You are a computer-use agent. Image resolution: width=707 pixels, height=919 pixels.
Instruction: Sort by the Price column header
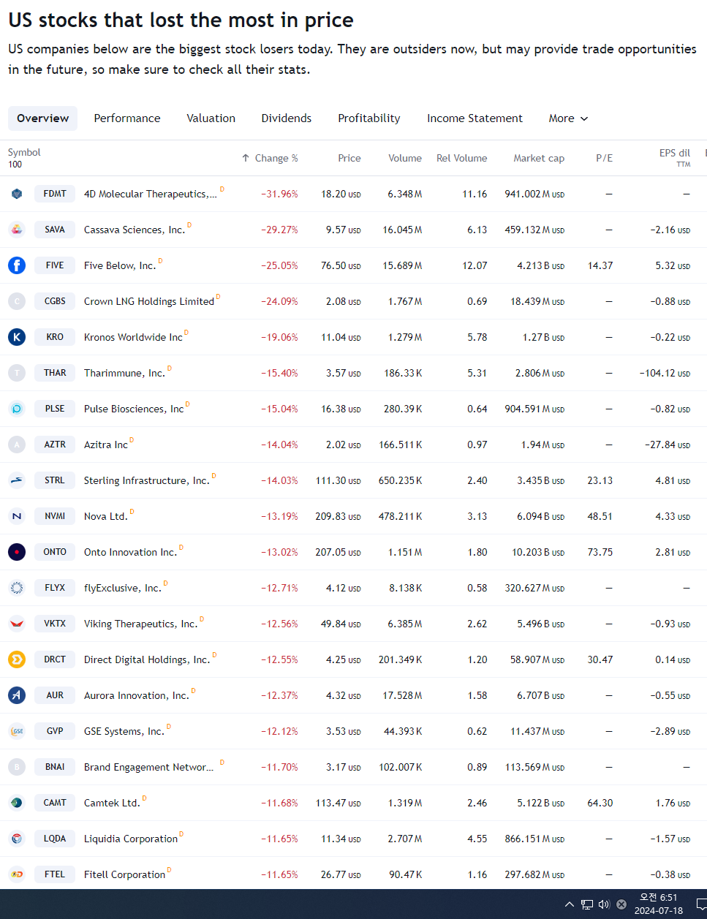349,158
